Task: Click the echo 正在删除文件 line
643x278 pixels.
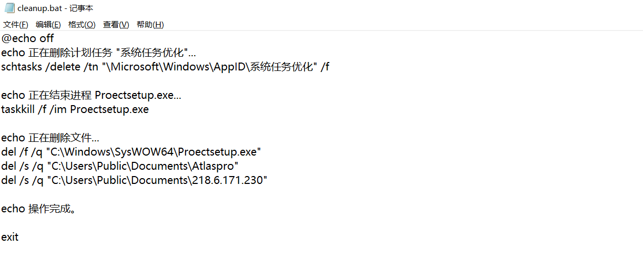Action: pyautogui.click(x=50, y=138)
